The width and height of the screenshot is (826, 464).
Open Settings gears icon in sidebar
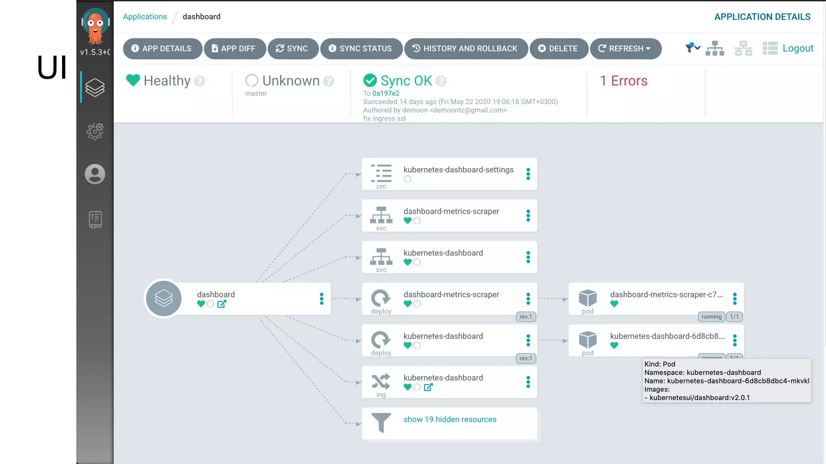coord(95,131)
